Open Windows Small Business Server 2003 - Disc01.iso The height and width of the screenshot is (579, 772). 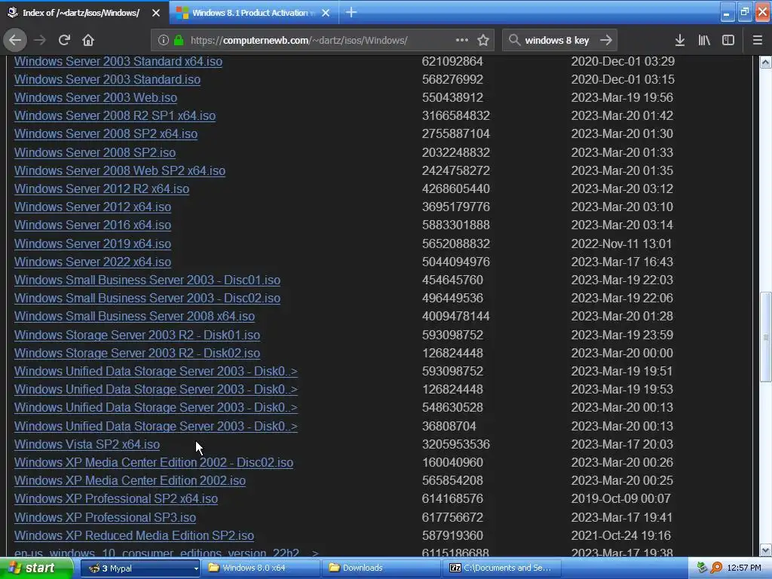point(147,280)
